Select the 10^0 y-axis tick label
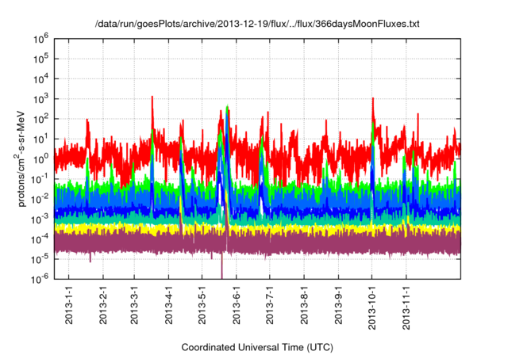This screenshot has height=355, width=508. [x=43, y=158]
